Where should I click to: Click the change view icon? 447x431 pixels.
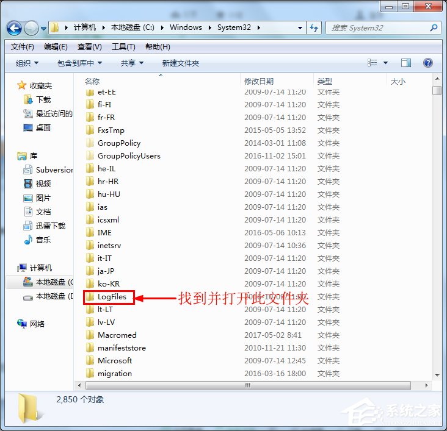(x=372, y=63)
